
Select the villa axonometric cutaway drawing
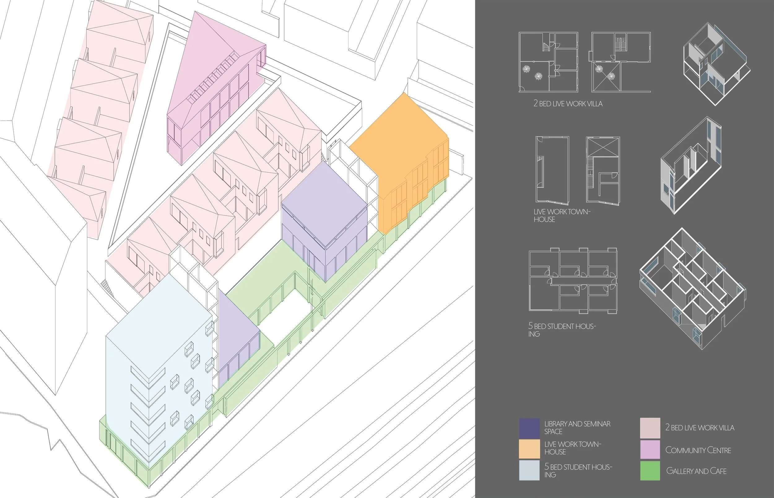point(716,64)
